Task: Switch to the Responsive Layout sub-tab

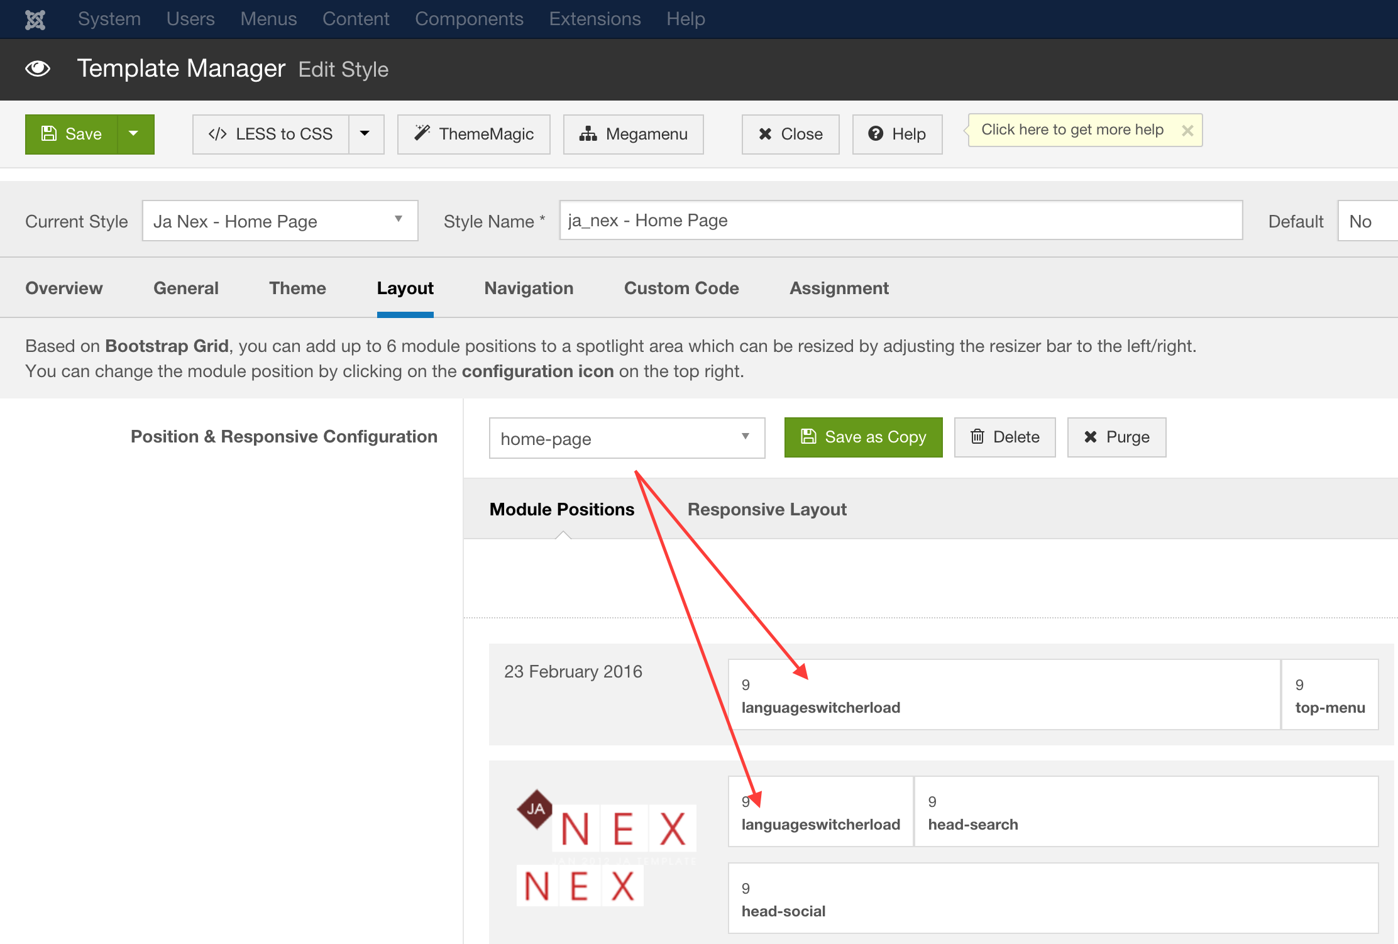Action: pyautogui.click(x=767, y=509)
